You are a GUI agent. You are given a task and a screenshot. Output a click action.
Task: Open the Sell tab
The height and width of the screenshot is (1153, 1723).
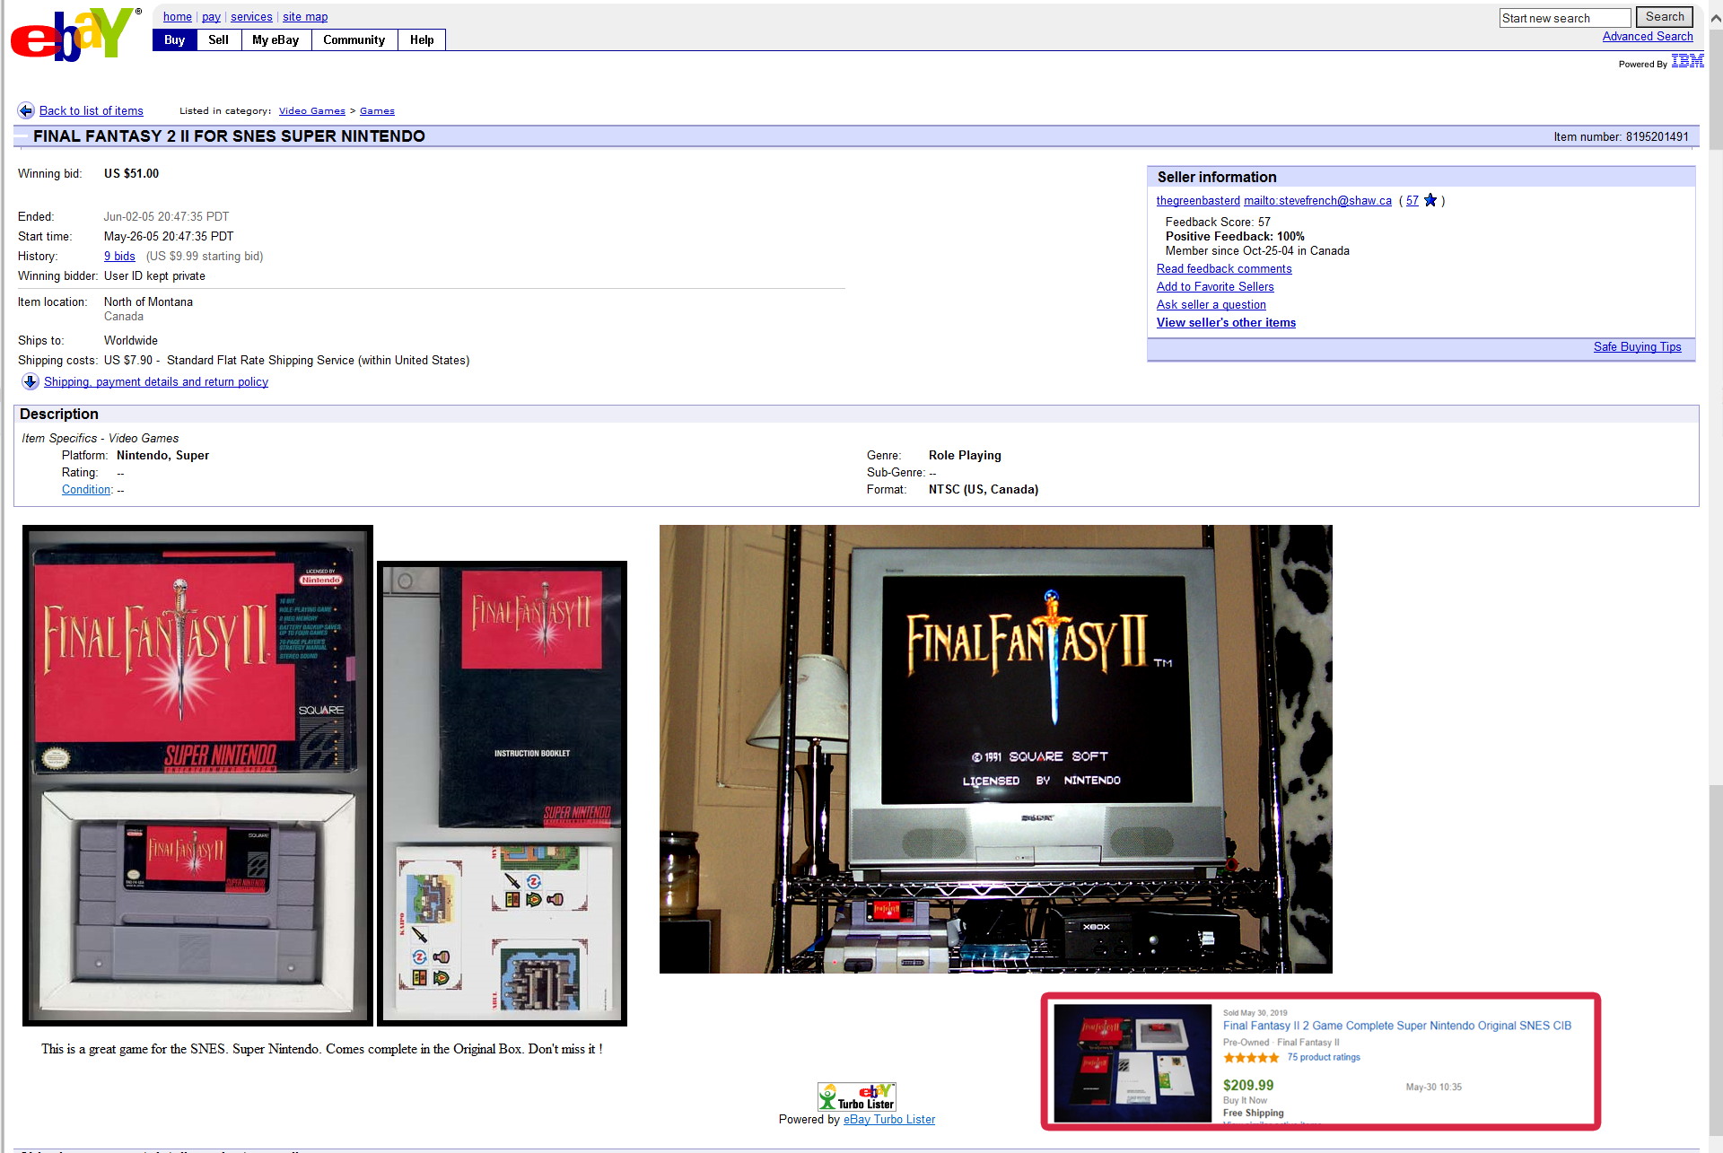[218, 39]
